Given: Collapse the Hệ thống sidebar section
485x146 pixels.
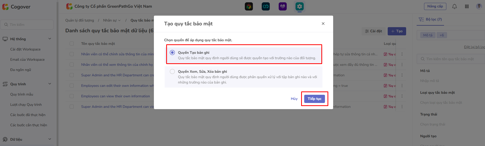Looking at the screenshot, I should click(x=50, y=39).
